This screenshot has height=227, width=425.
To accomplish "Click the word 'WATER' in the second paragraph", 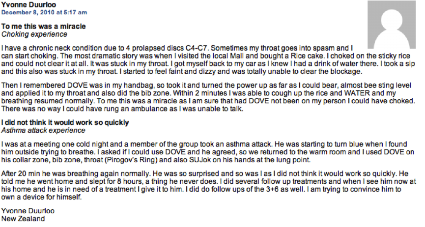I will pos(357,93).
